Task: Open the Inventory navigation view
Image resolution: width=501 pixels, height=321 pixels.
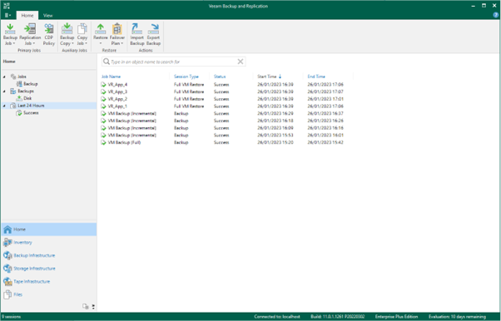Action: pyautogui.click(x=49, y=243)
